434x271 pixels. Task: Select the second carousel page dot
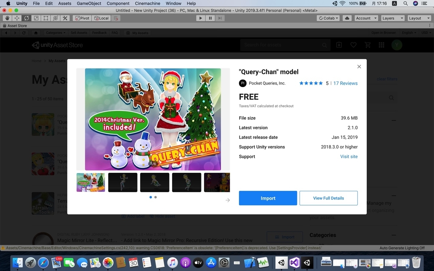156,197
